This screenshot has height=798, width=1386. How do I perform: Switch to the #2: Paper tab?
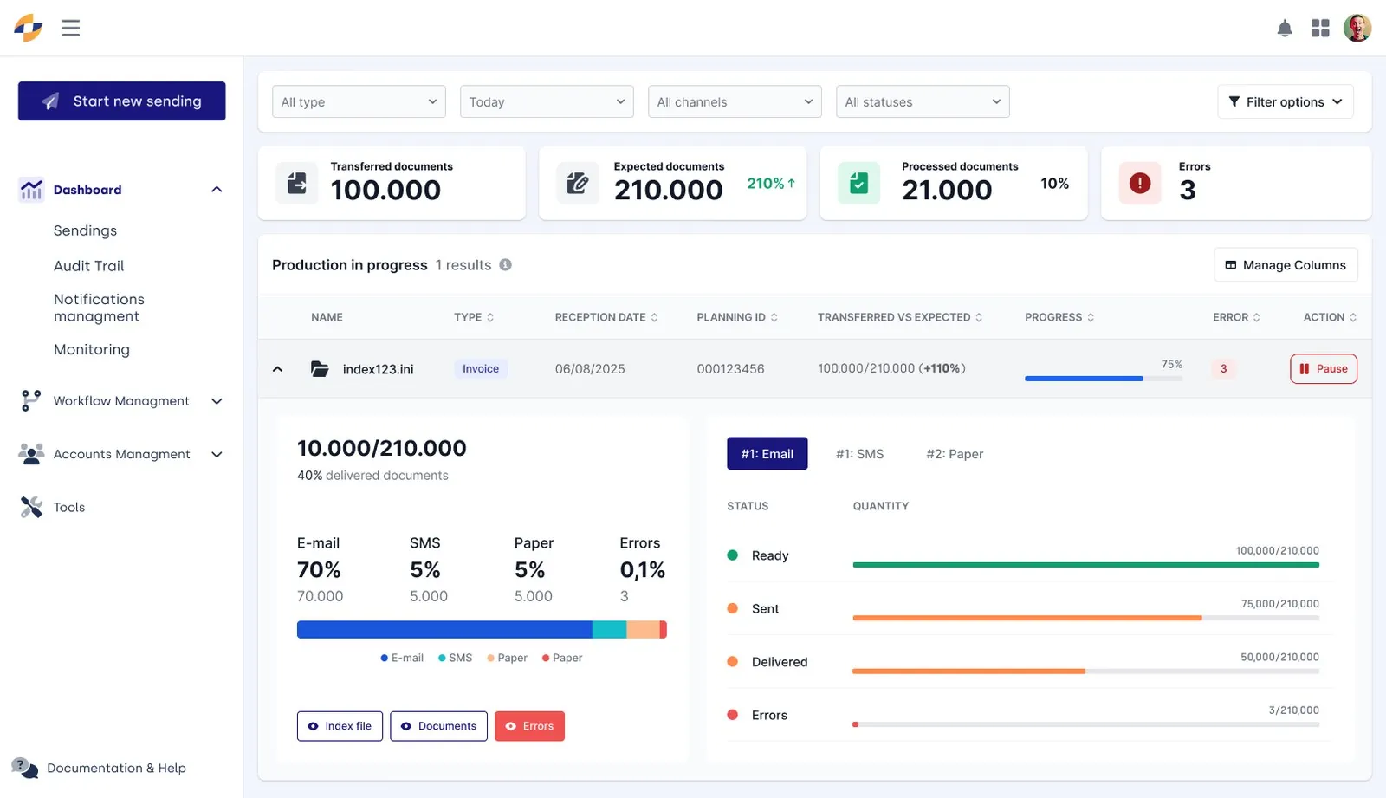point(955,454)
